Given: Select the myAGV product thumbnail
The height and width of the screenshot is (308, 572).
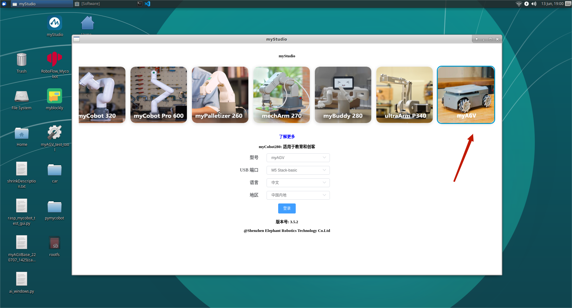Looking at the screenshot, I should click(x=466, y=95).
